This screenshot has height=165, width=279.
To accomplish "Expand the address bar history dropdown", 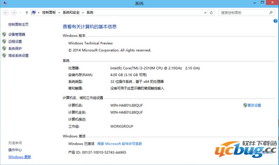I will click(x=204, y=13).
